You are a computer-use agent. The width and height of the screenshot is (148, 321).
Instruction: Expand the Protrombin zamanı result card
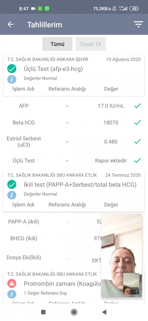click(x=52, y=286)
